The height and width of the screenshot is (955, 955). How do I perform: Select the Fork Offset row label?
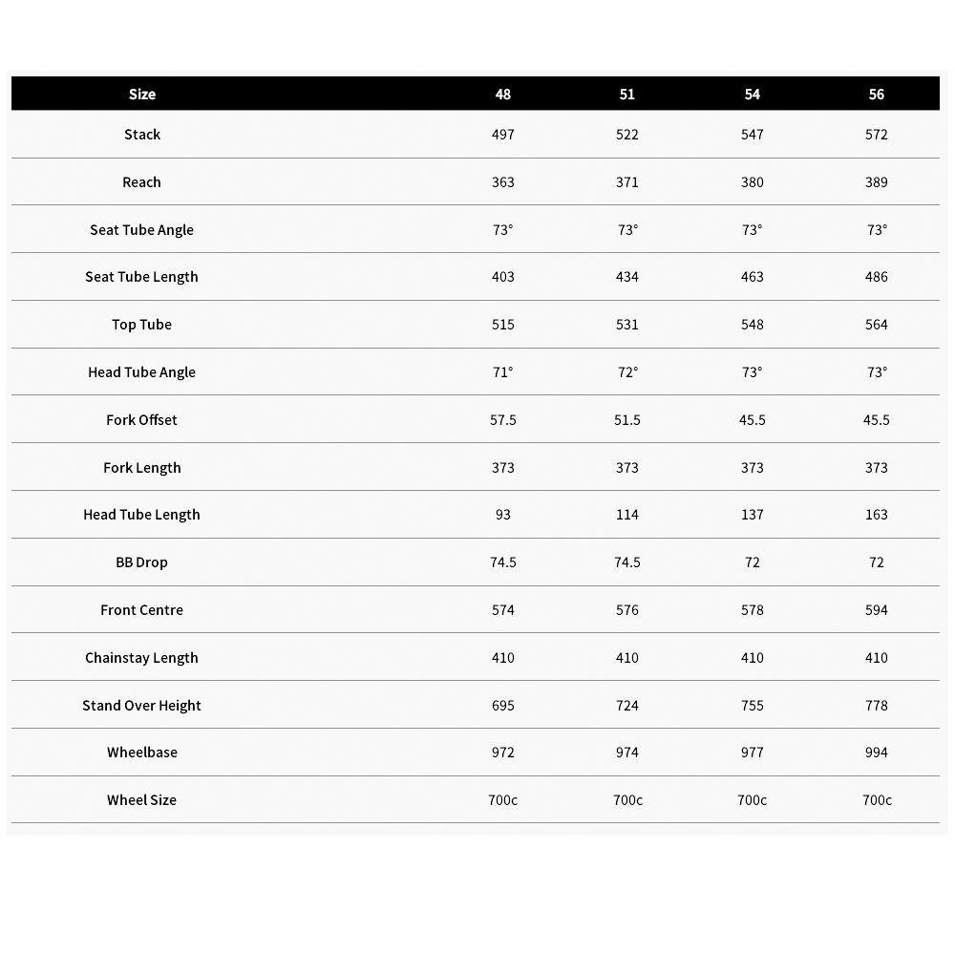click(142, 420)
